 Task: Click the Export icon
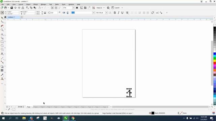click(56, 8)
